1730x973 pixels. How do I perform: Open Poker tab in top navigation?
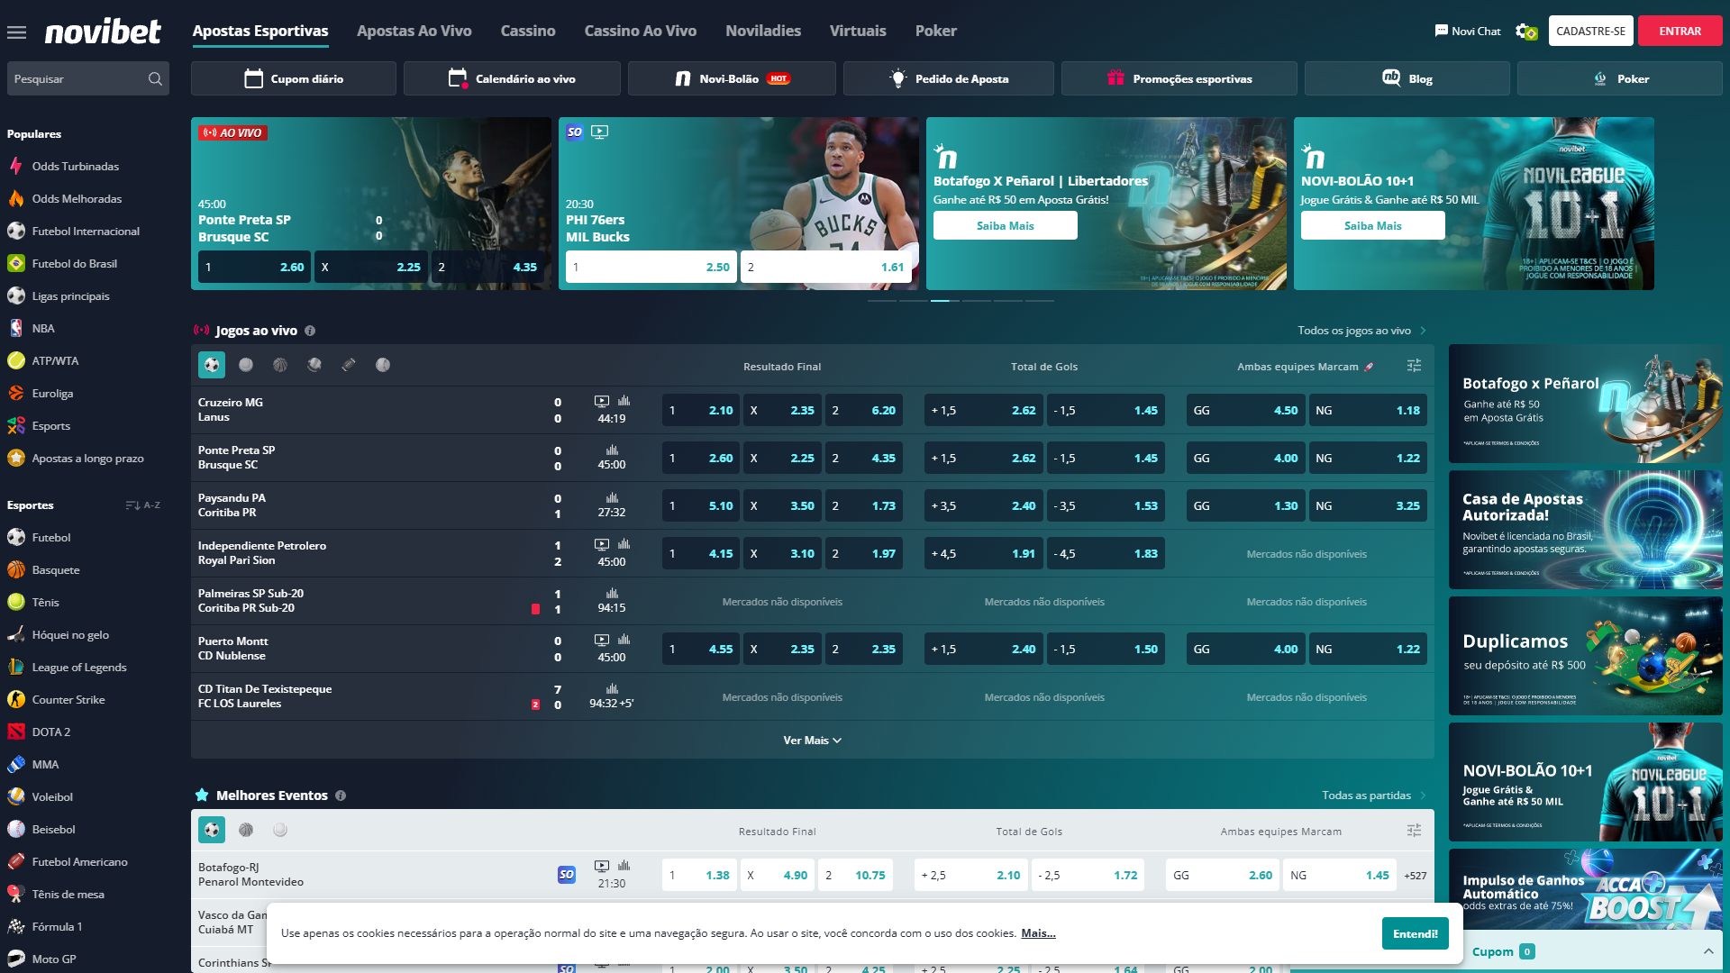pos(936,31)
